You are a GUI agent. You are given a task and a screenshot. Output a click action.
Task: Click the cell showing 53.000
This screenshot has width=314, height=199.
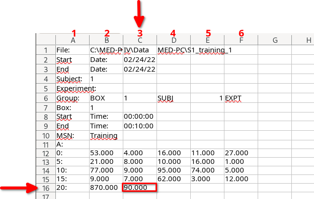pos(106,153)
